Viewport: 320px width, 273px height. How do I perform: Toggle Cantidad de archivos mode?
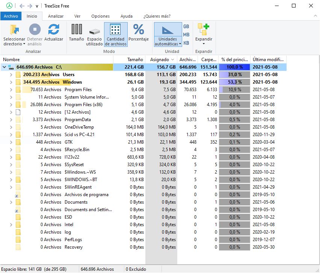click(116, 30)
